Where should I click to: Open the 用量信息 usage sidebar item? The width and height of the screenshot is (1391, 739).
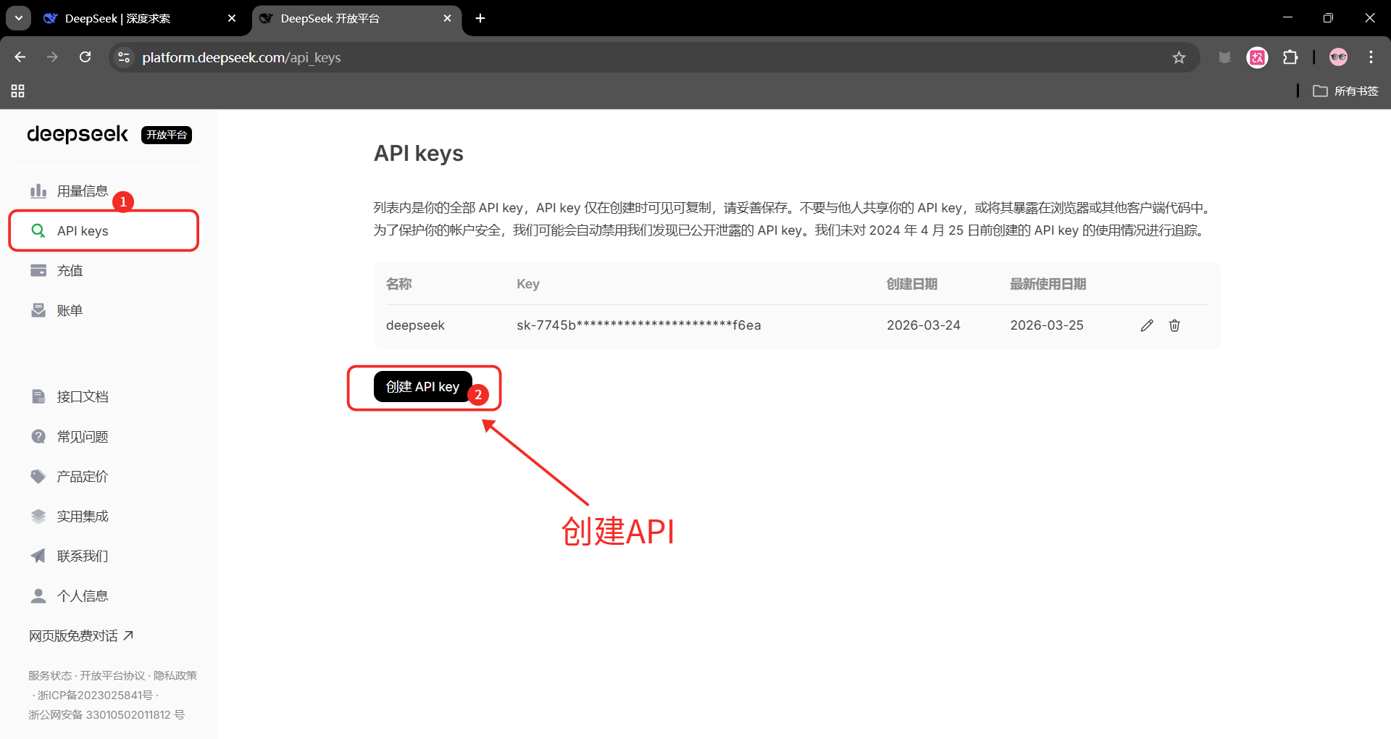[69, 191]
